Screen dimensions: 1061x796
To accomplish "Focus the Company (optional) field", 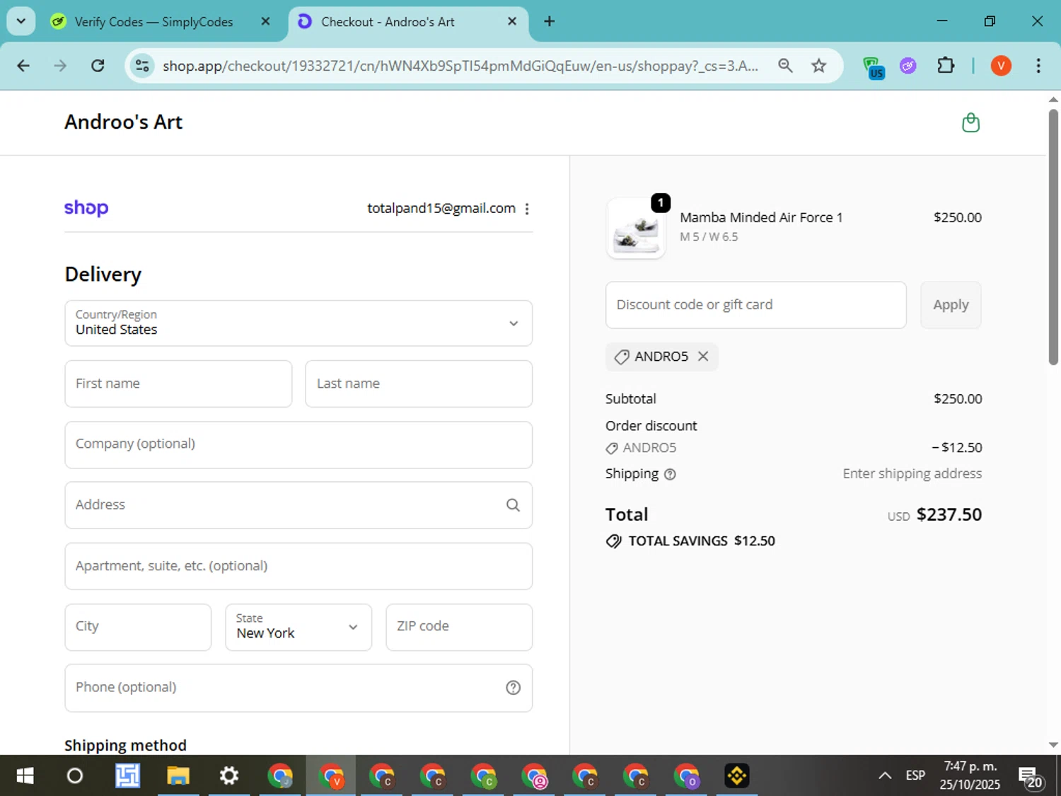I will (x=298, y=444).
